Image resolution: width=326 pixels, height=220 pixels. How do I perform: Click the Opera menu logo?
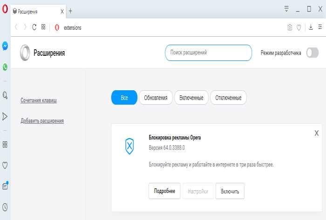point(5,10)
